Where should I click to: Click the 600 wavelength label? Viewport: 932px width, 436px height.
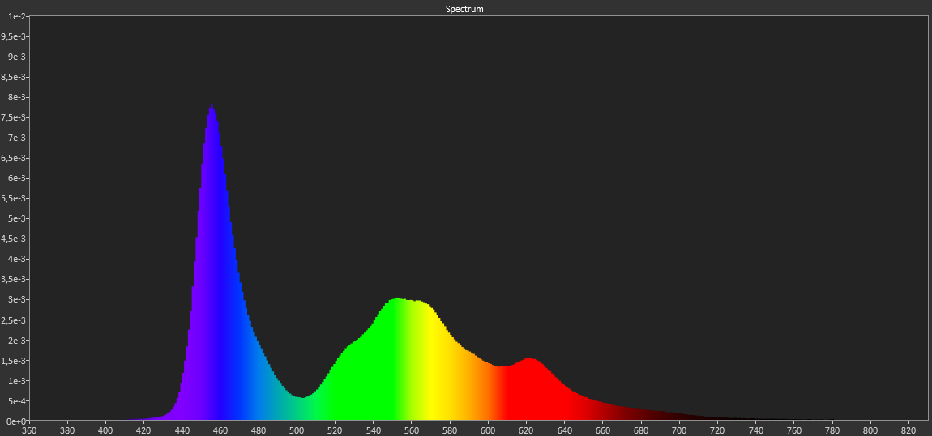[x=488, y=430]
